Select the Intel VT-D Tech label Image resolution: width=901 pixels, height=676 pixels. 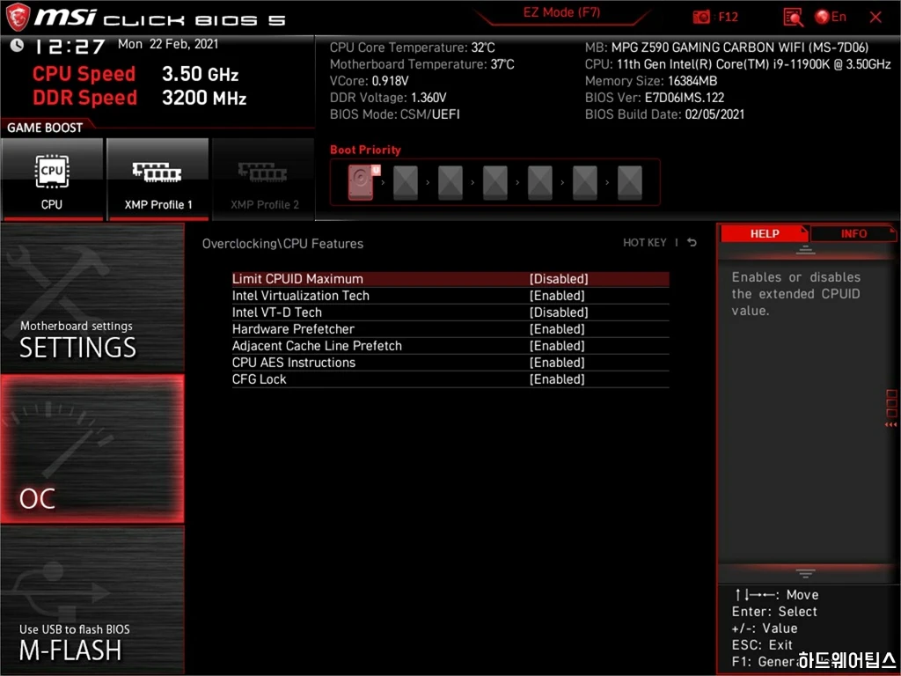tap(277, 312)
